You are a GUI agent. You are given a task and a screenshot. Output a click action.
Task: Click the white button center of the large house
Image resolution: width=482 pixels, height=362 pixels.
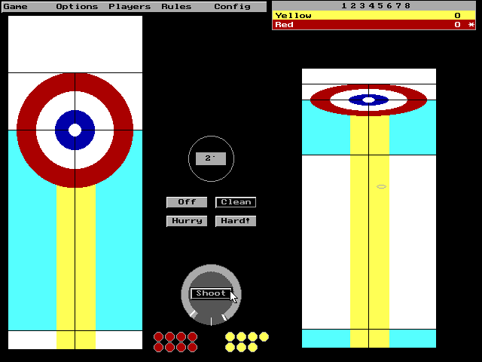75,130
